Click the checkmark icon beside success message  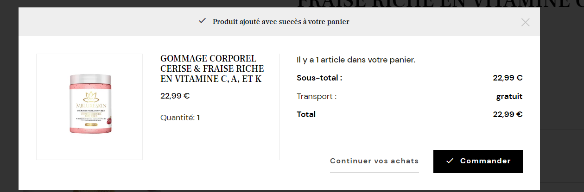[x=202, y=21]
